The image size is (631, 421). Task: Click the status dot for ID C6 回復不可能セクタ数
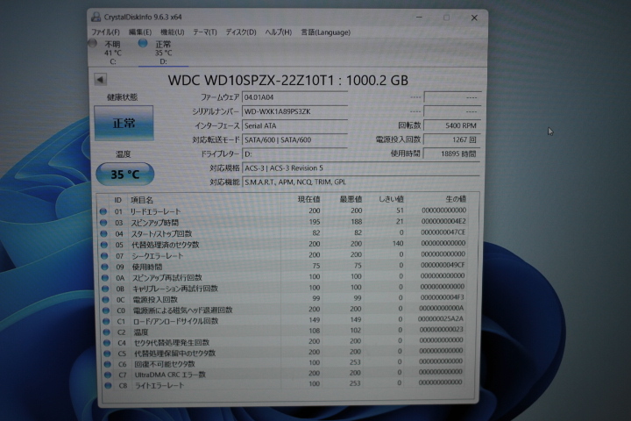(108, 364)
